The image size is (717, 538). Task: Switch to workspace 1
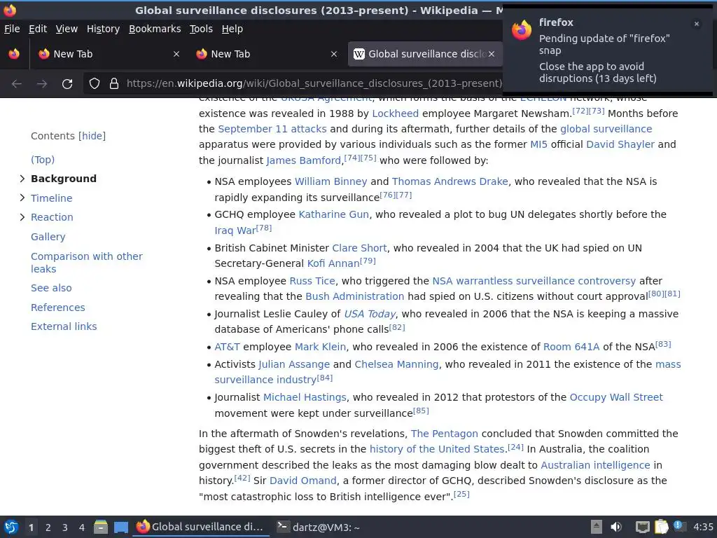(31, 527)
